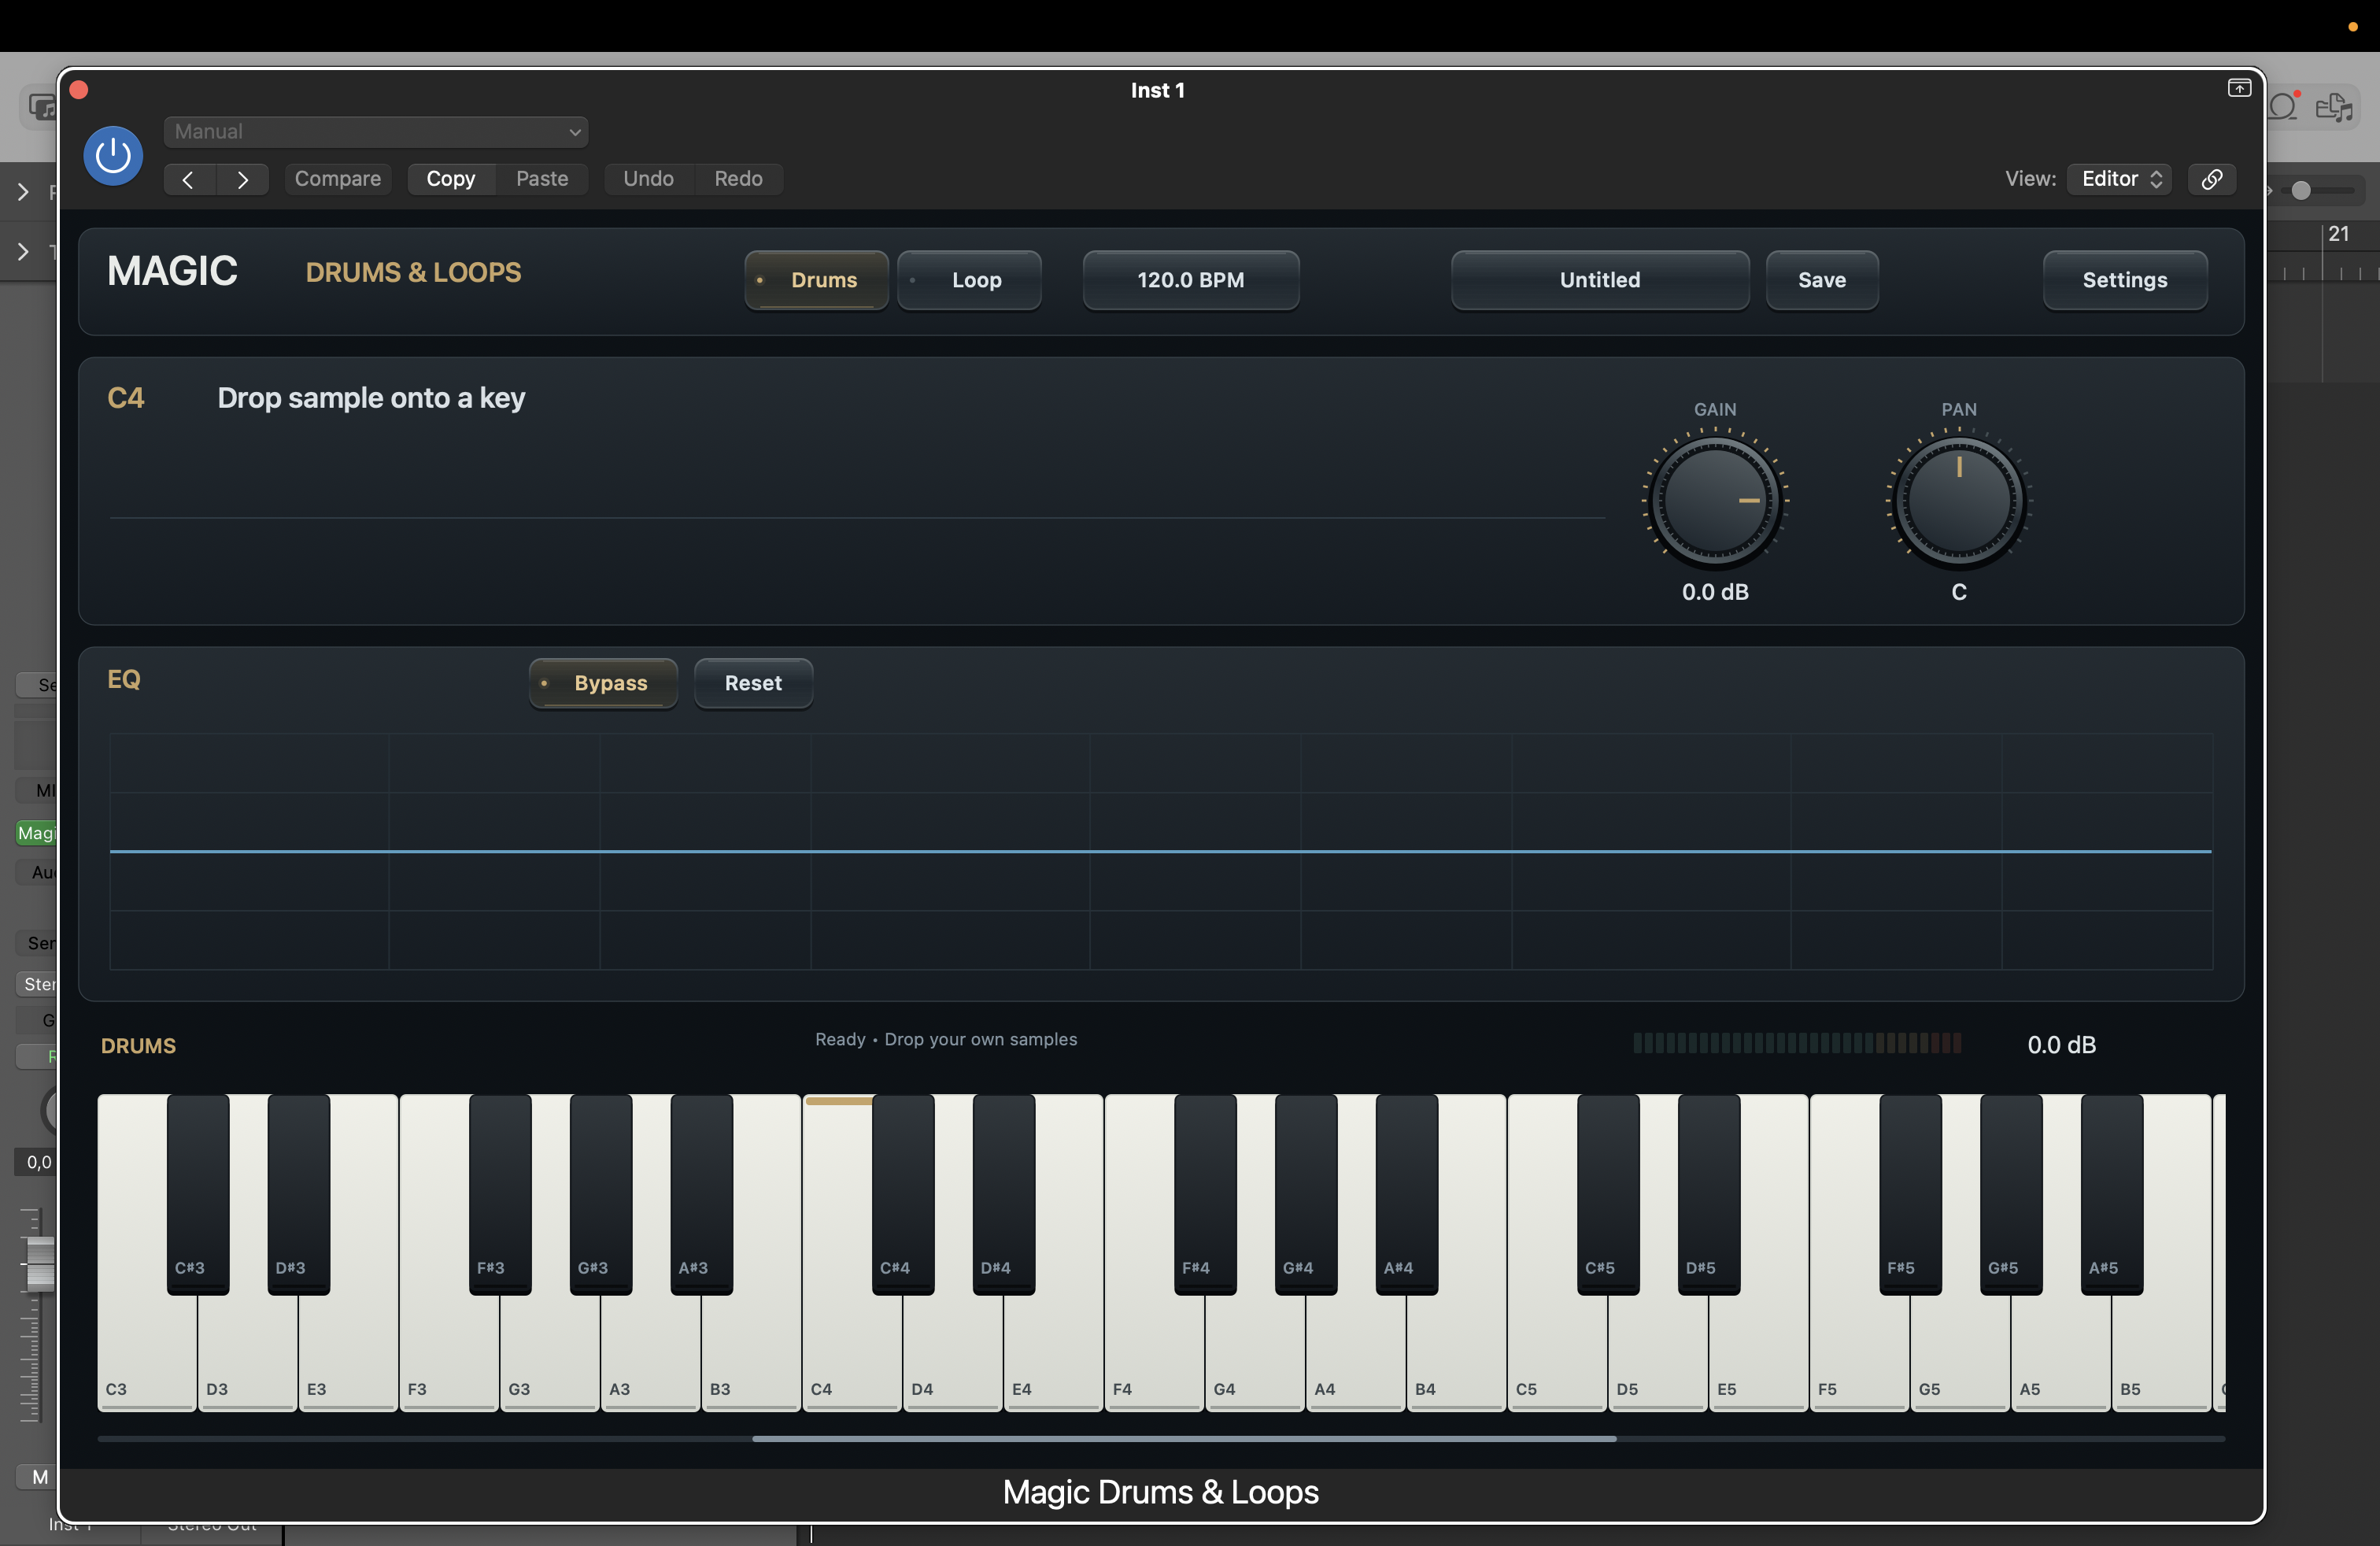This screenshot has height=1546, width=2380.
Task: Reset the EQ
Action: tap(753, 683)
